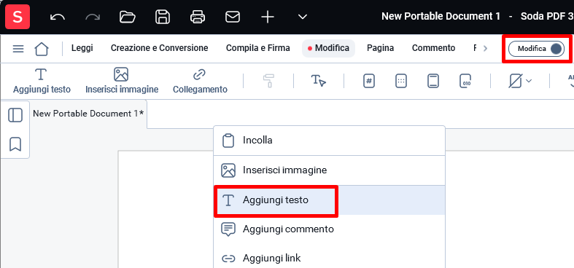Show more ribbon tabs with the arrow

(x=486, y=48)
